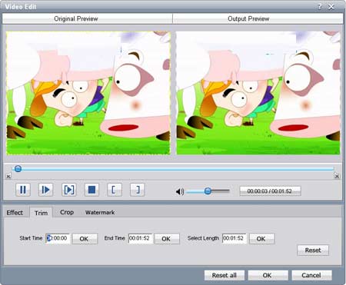Click the right trim marker on timeline
Screen dimensions: 346x285
[x=337, y=176]
